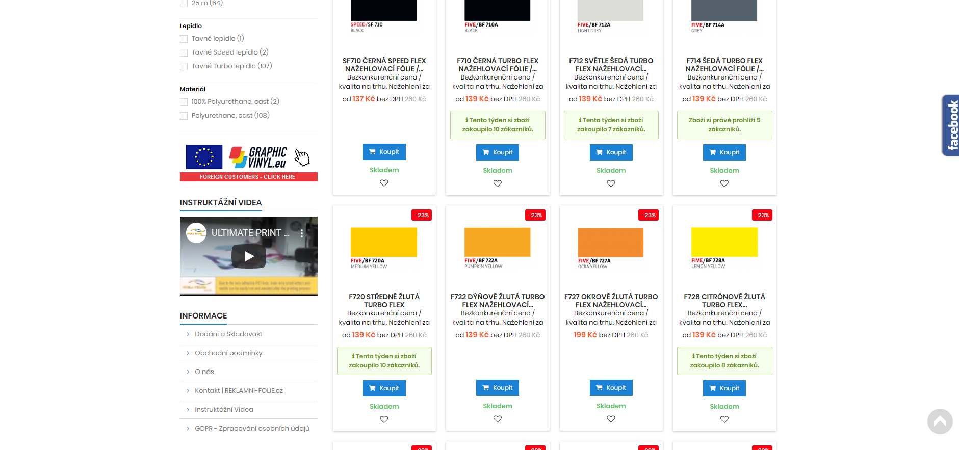
Task: Open F727 Okrově Žlutá Turbo Flex title link
Action: (x=611, y=301)
